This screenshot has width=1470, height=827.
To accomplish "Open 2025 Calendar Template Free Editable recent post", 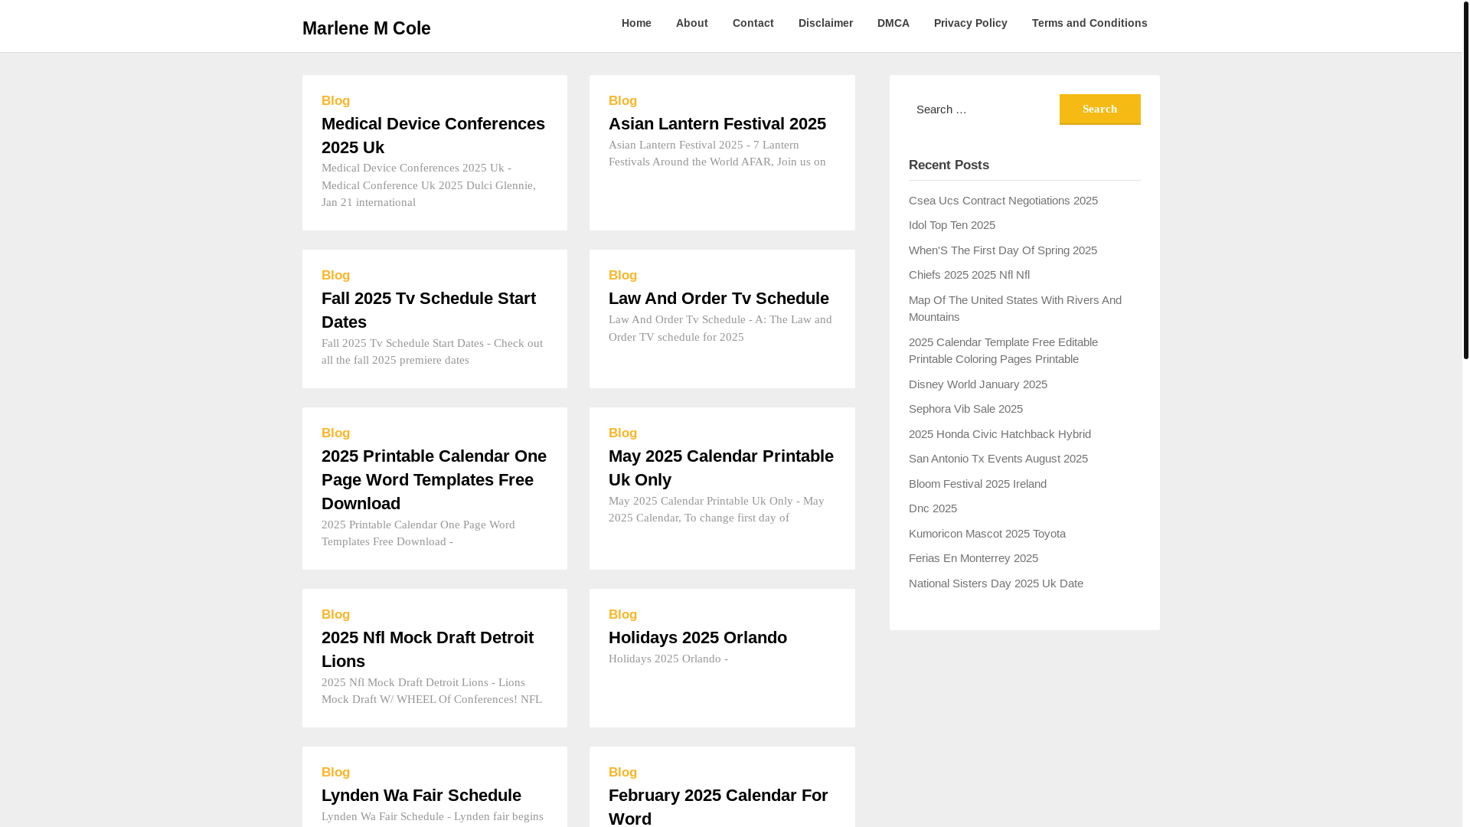I will pos(1003,350).
